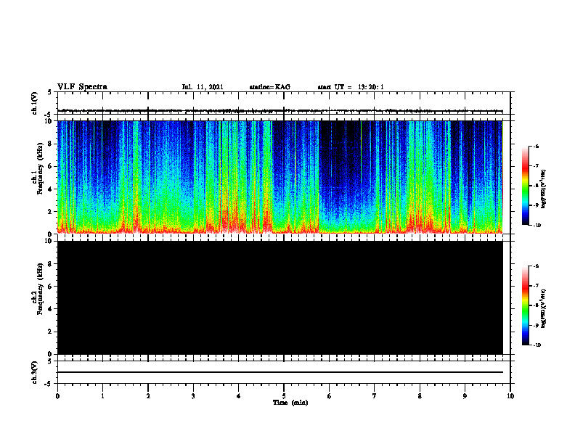Click the flat ch.3 voltage trace line
Screen dimensions: 575x444
click(x=280, y=372)
